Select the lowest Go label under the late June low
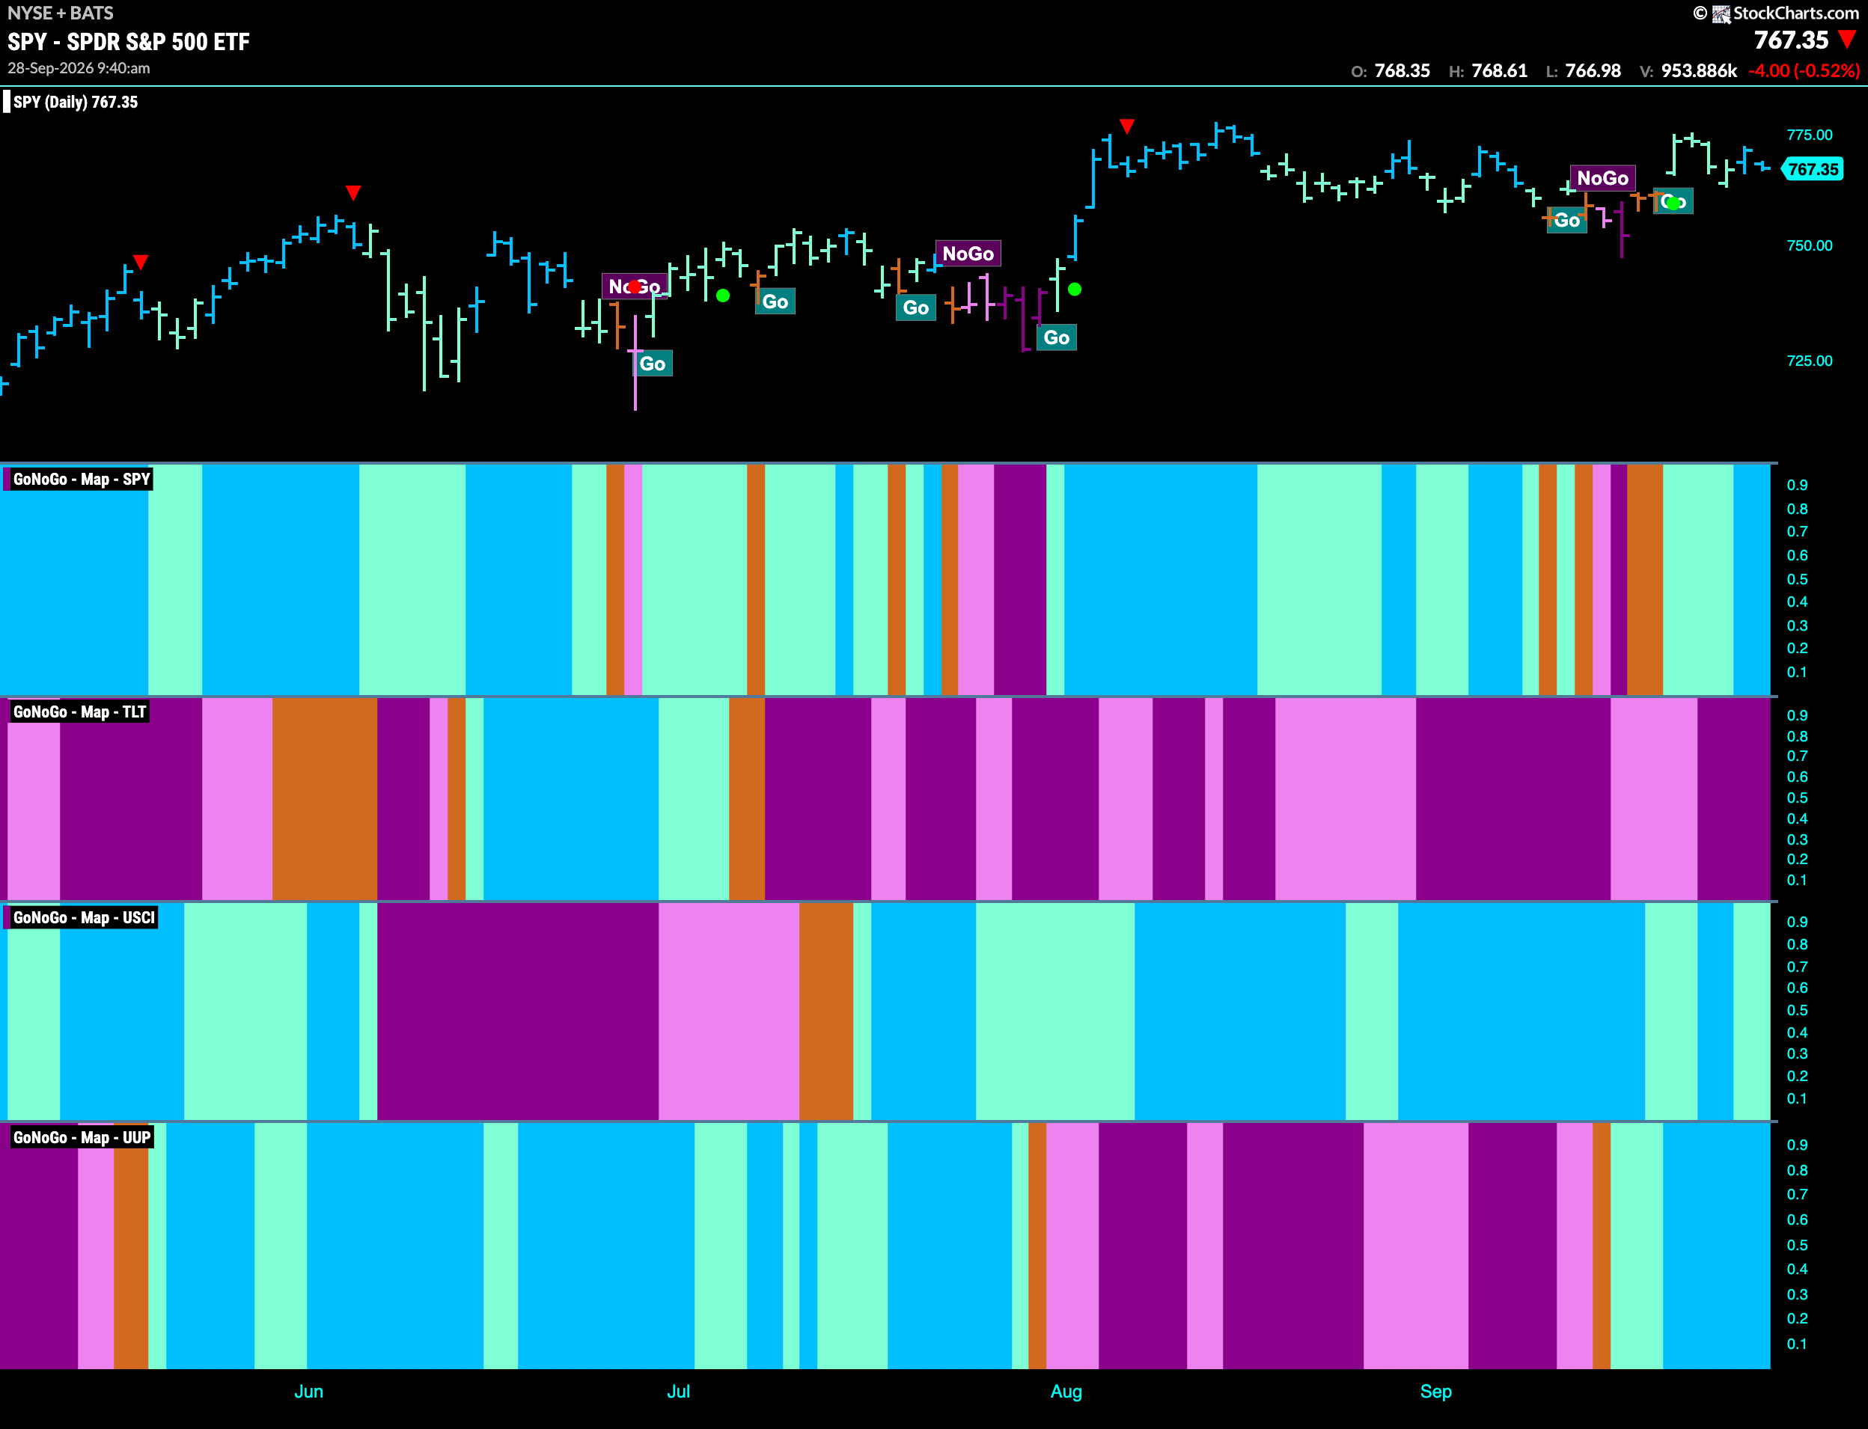This screenshot has width=1868, height=1429. click(x=653, y=364)
